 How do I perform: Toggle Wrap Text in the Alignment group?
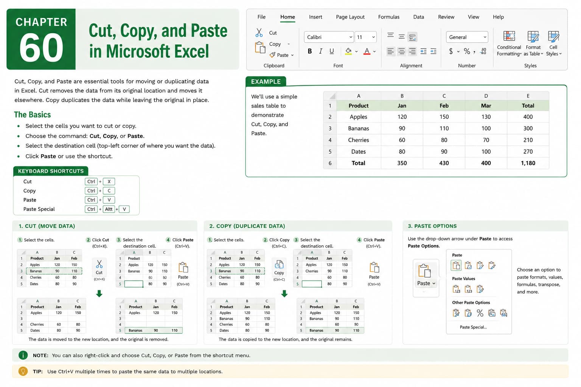(x=412, y=37)
